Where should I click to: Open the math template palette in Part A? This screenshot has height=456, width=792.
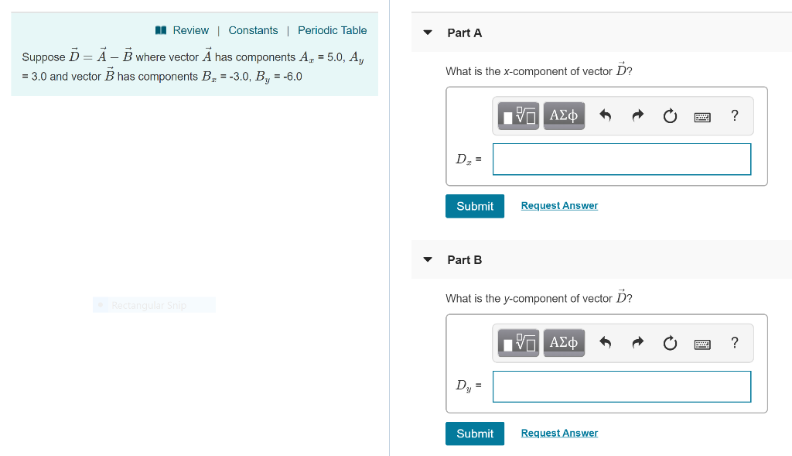tap(517, 115)
